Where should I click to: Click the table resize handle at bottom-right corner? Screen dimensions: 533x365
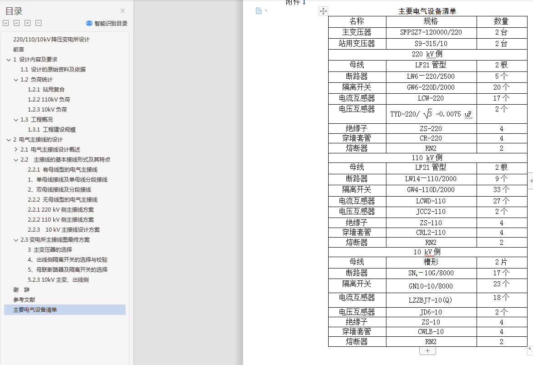pyautogui.click(x=530, y=350)
